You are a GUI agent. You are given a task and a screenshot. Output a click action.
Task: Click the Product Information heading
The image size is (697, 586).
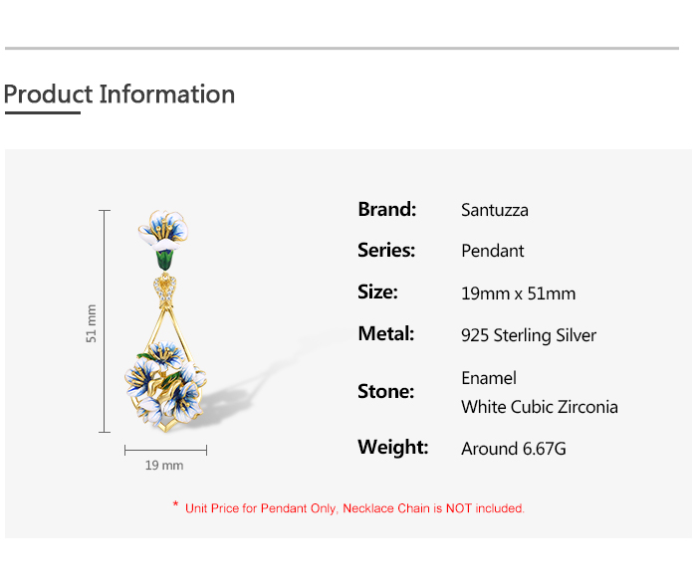click(x=119, y=95)
